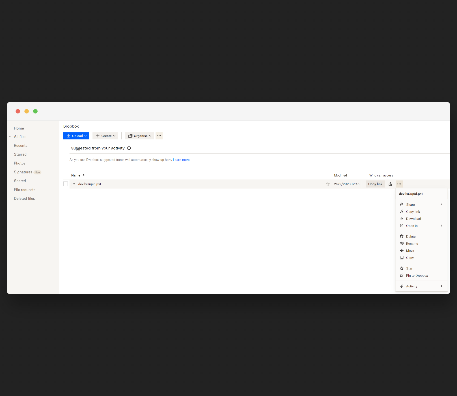Screen dimensions: 457x396
Task: Open Shared in the sidebar
Action: (20, 181)
